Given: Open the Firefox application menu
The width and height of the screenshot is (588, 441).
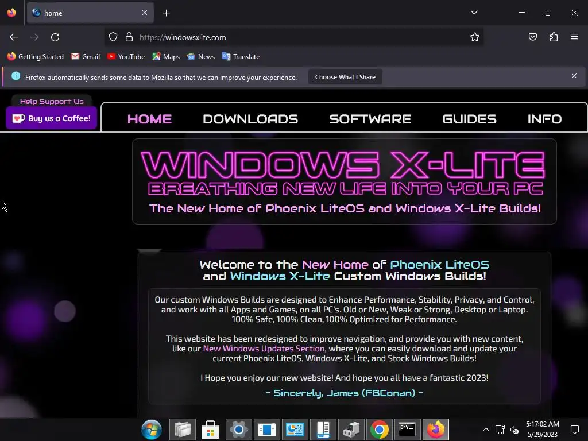Looking at the screenshot, I should (x=574, y=37).
